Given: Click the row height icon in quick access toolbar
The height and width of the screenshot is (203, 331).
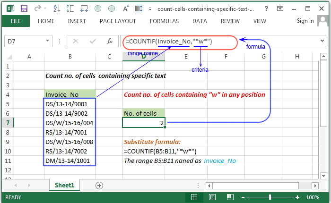Looking at the screenshot, I should coord(70,8).
